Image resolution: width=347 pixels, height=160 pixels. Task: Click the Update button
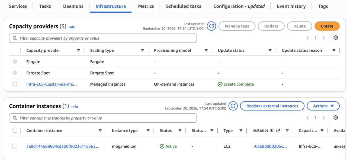click(271, 26)
